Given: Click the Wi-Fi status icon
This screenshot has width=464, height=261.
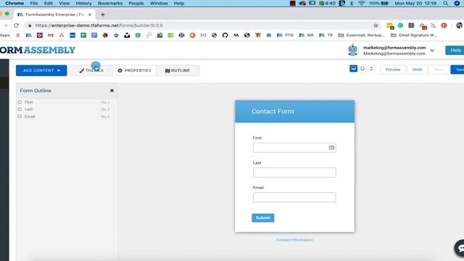Looking at the screenshot, I should pyautogui.click(x=361, y=3).
